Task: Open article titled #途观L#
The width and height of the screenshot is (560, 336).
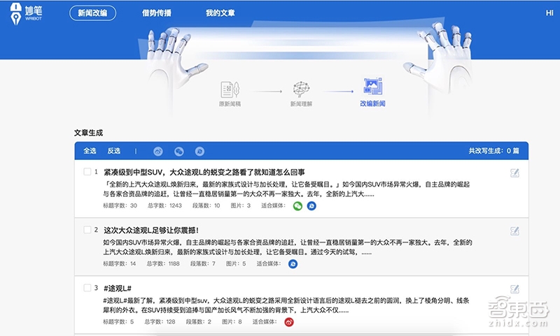Action: point(118,288)
